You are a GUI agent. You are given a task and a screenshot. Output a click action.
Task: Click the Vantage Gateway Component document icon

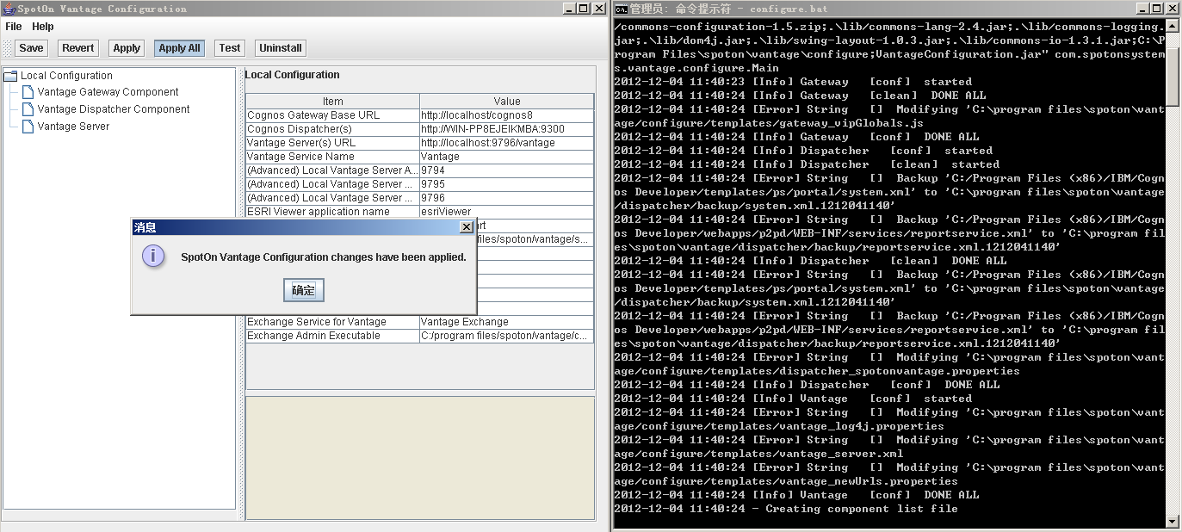(x=28, y=92)
